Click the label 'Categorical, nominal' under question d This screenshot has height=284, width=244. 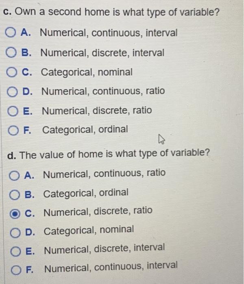(x=89, y=230)
